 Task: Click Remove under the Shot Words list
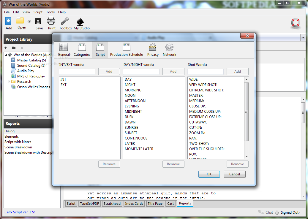pos(238,164)
